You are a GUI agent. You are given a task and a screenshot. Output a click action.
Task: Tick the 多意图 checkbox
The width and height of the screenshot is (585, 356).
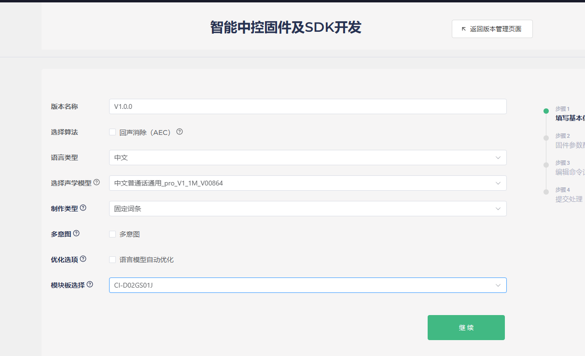point(112,234)
